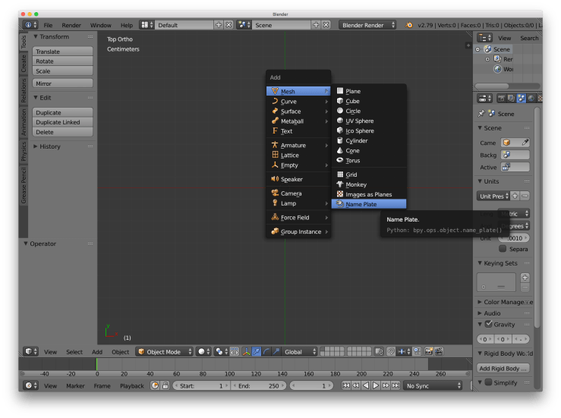Choose Images as Planes
561x418 pixels.
pyautogui.click(x=369, y=194)
